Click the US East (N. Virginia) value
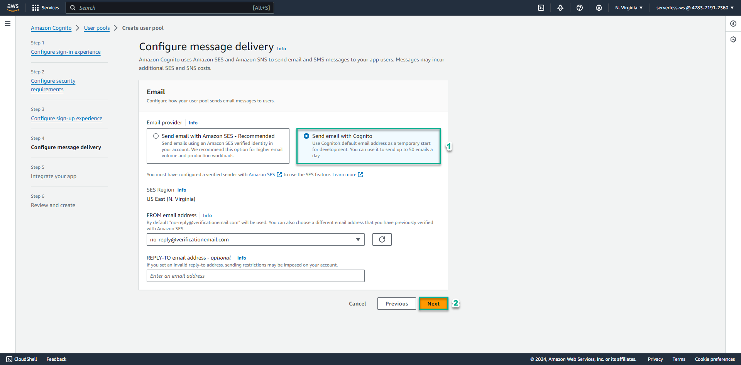This screenshot has height=365, width=741. click(x=171, y=199)
